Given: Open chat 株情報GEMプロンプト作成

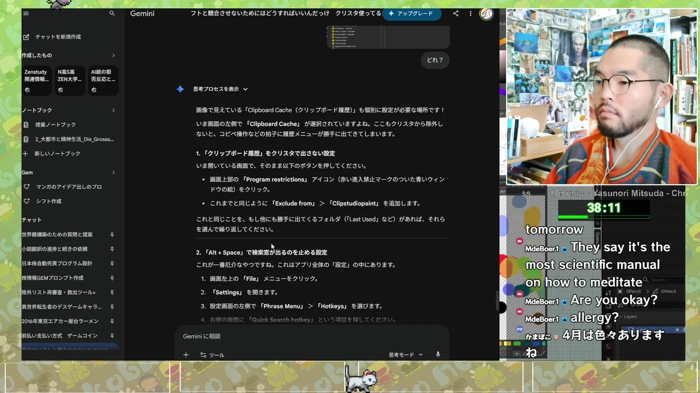Looking at the screenshot, I should 52,278.
